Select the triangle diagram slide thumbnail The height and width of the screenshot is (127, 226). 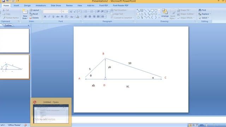point(14,67)
